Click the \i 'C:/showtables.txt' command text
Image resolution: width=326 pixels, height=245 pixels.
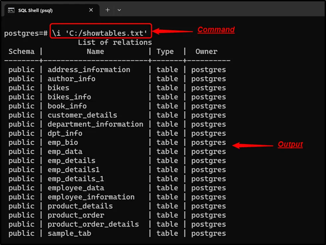pyautogui.click(x=99, y=33)
